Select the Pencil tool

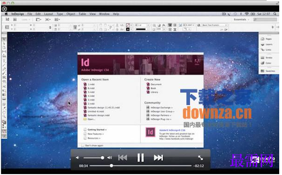[4, 73]
